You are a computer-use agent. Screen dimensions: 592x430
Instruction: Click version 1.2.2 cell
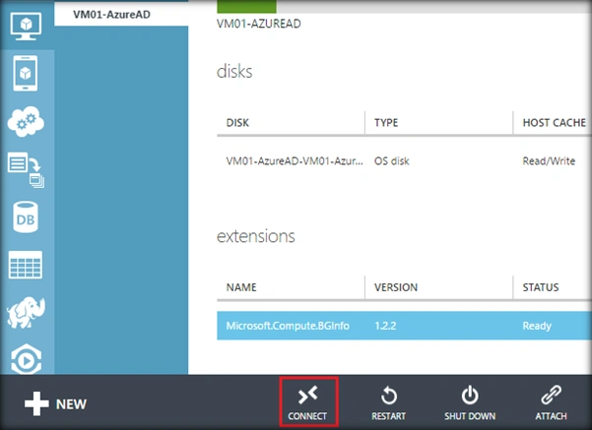pyautogui.click(x=385, y=326)
